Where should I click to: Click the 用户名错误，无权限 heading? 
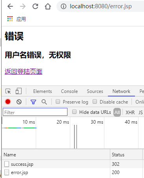pyautogui.click(x=38, y=55)
